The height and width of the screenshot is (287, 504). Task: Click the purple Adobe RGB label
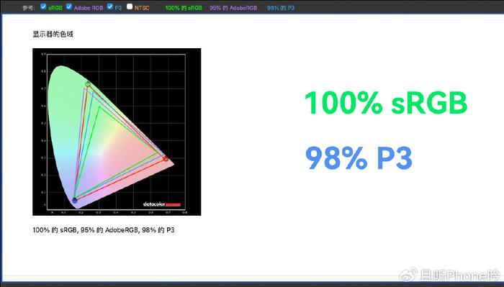tap(89, 8)
